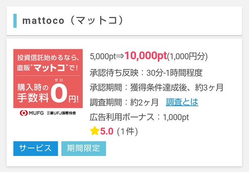
Task: Click the original 5,000pt value
Action: [103, 57]
